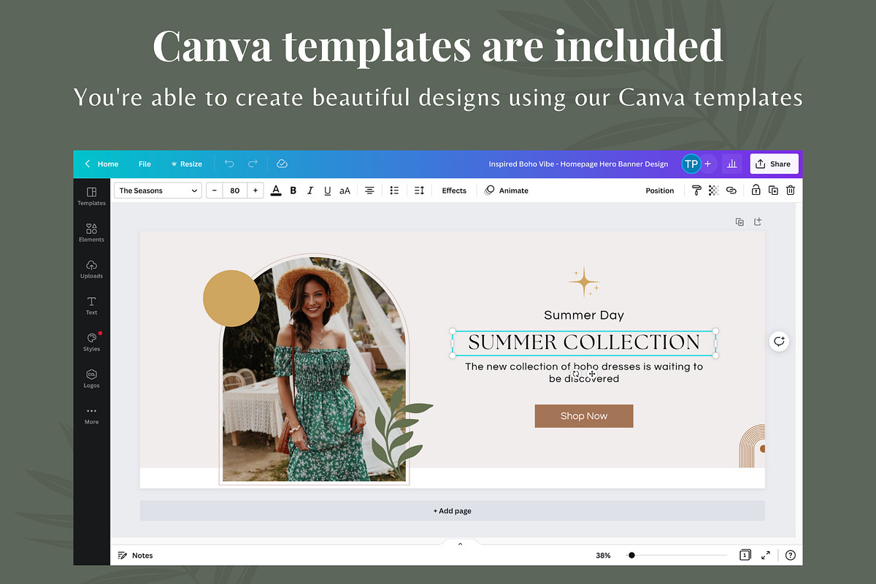Screen dimensions: 876x584
Task: Open the Transparency checkerboard icon
Action: click(714, 191)
